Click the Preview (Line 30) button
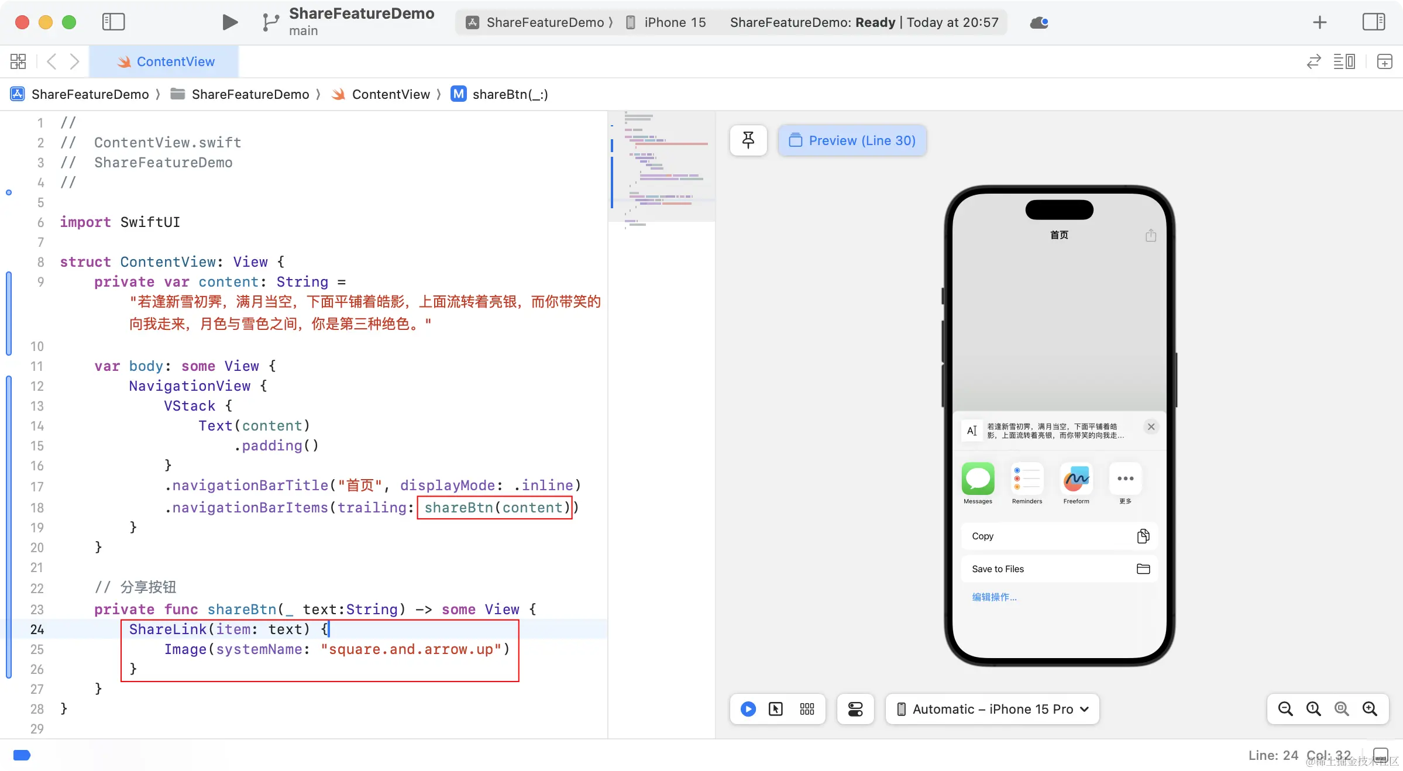 click(x=852, y=140)
